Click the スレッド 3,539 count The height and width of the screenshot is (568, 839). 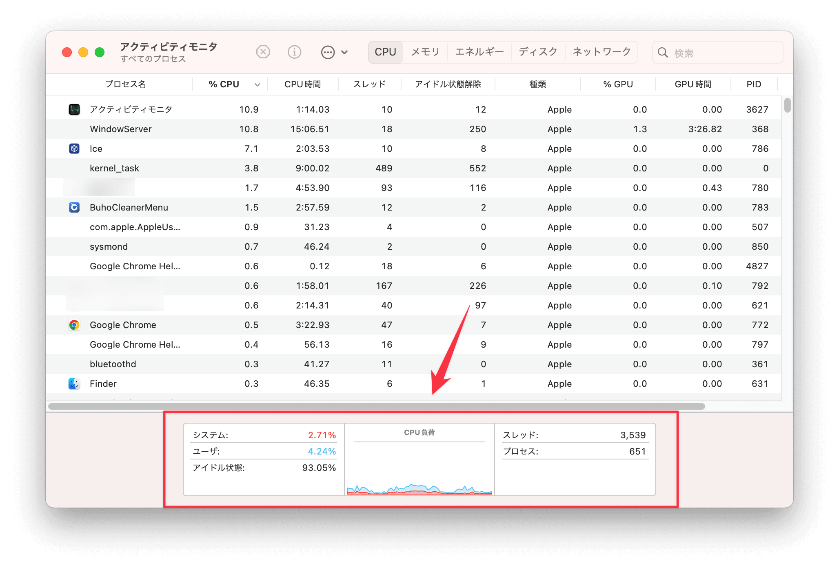pos(633,435)
